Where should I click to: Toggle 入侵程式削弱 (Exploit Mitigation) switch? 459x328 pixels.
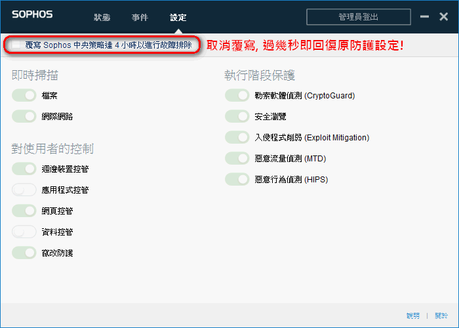(237, 137)
